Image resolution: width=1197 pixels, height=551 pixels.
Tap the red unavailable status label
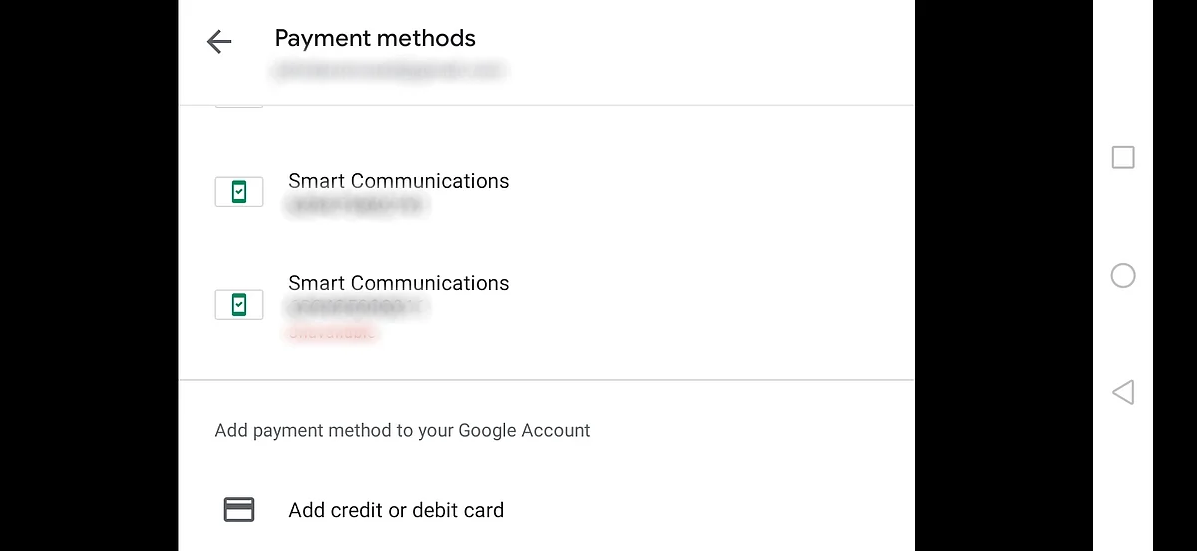pyautogui.click(x=332, y=333)
